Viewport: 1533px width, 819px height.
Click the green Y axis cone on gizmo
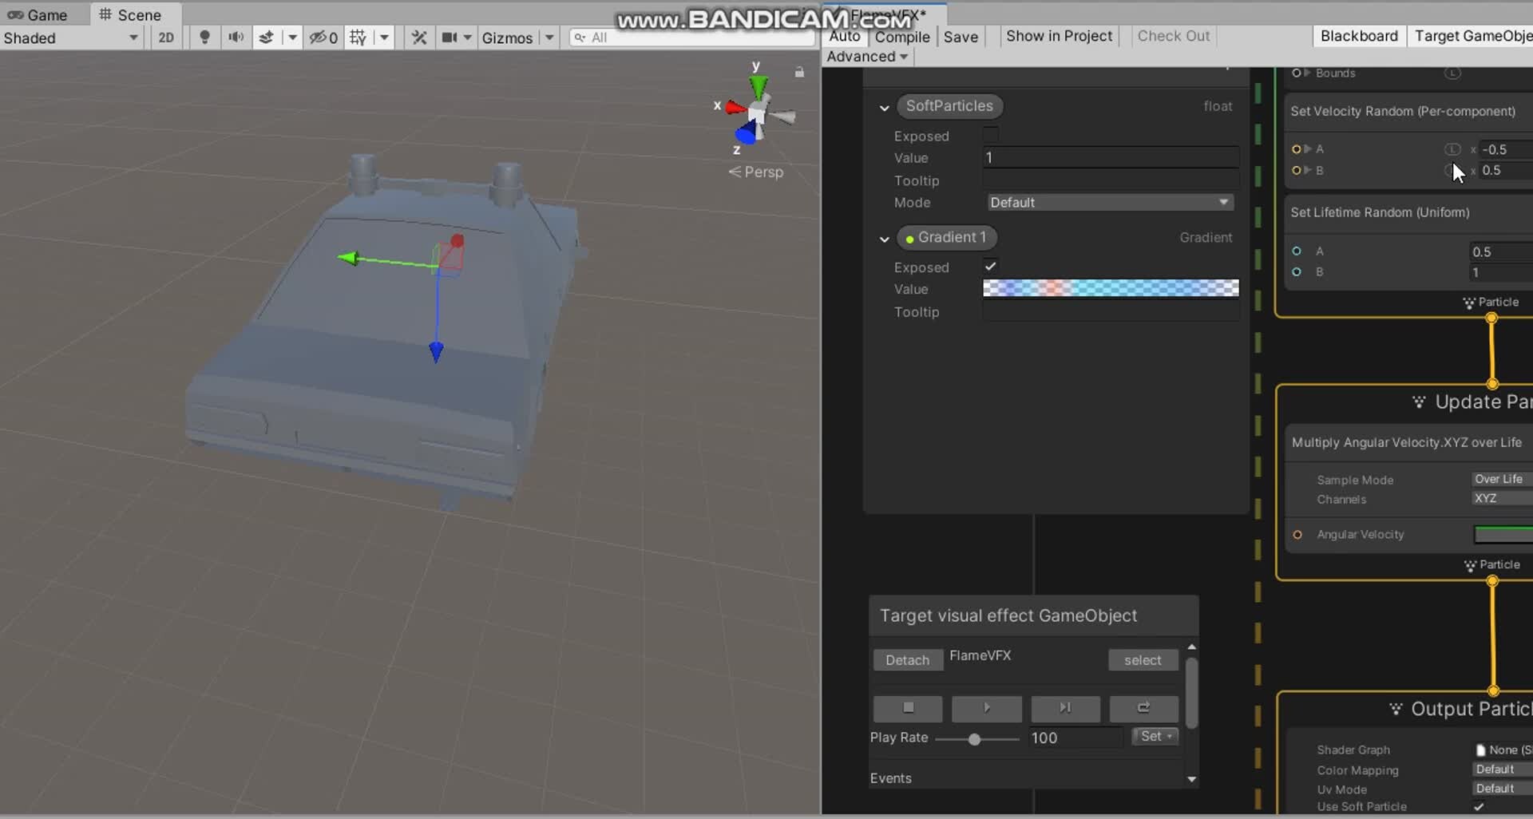click(x=758, y=86)
